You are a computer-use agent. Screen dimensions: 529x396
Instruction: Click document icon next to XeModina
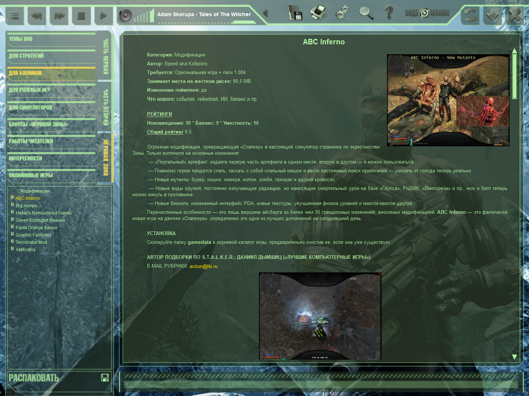pos(12,249)
